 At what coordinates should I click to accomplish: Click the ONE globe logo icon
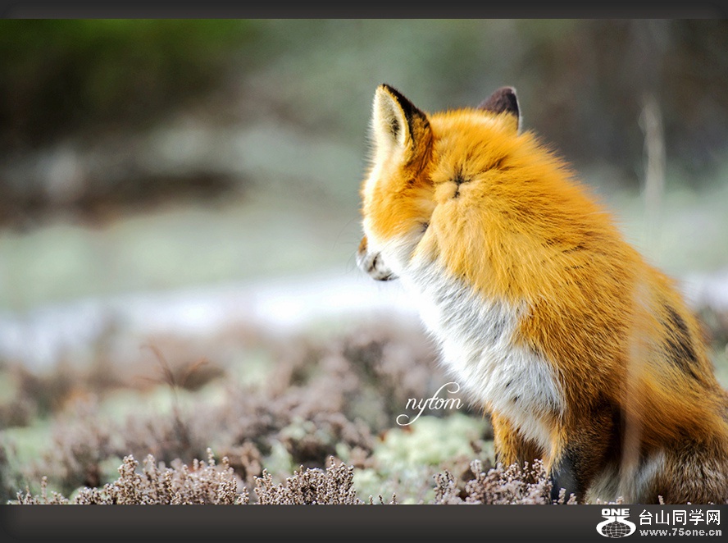(x=616, y=523)
